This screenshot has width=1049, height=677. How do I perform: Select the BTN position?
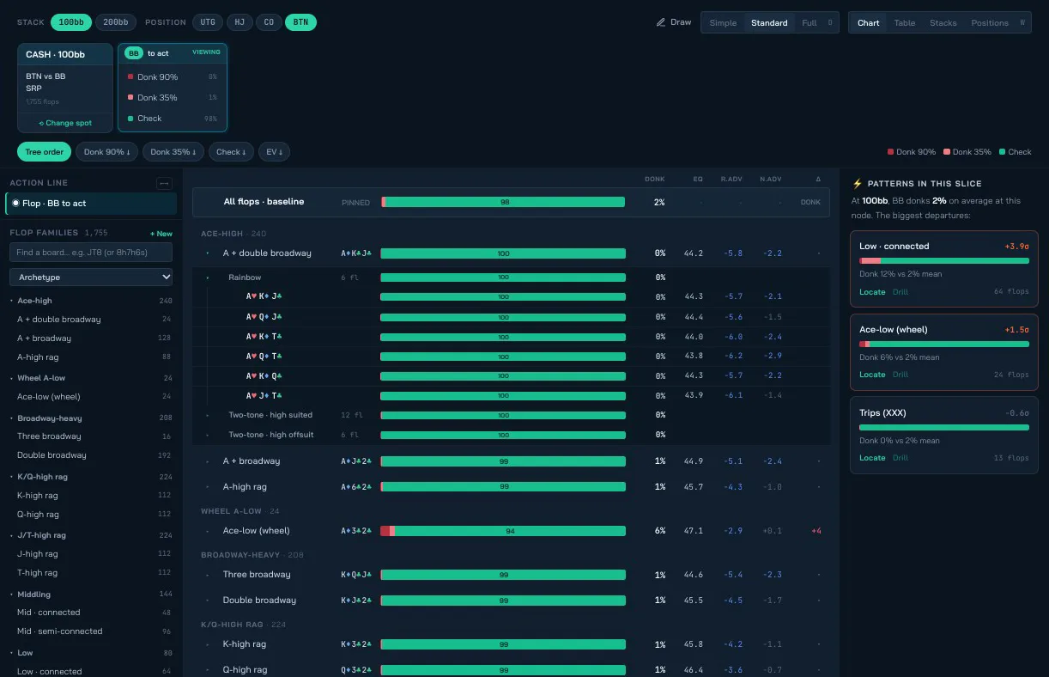click(x=300, y=22)
